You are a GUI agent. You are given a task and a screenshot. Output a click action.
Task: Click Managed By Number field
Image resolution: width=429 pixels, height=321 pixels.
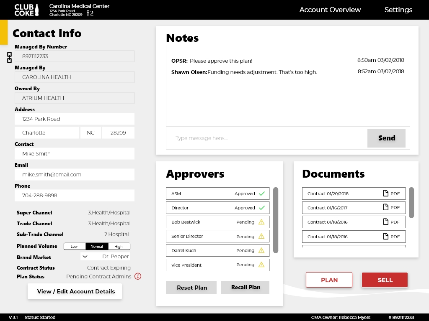pos(75,56)
